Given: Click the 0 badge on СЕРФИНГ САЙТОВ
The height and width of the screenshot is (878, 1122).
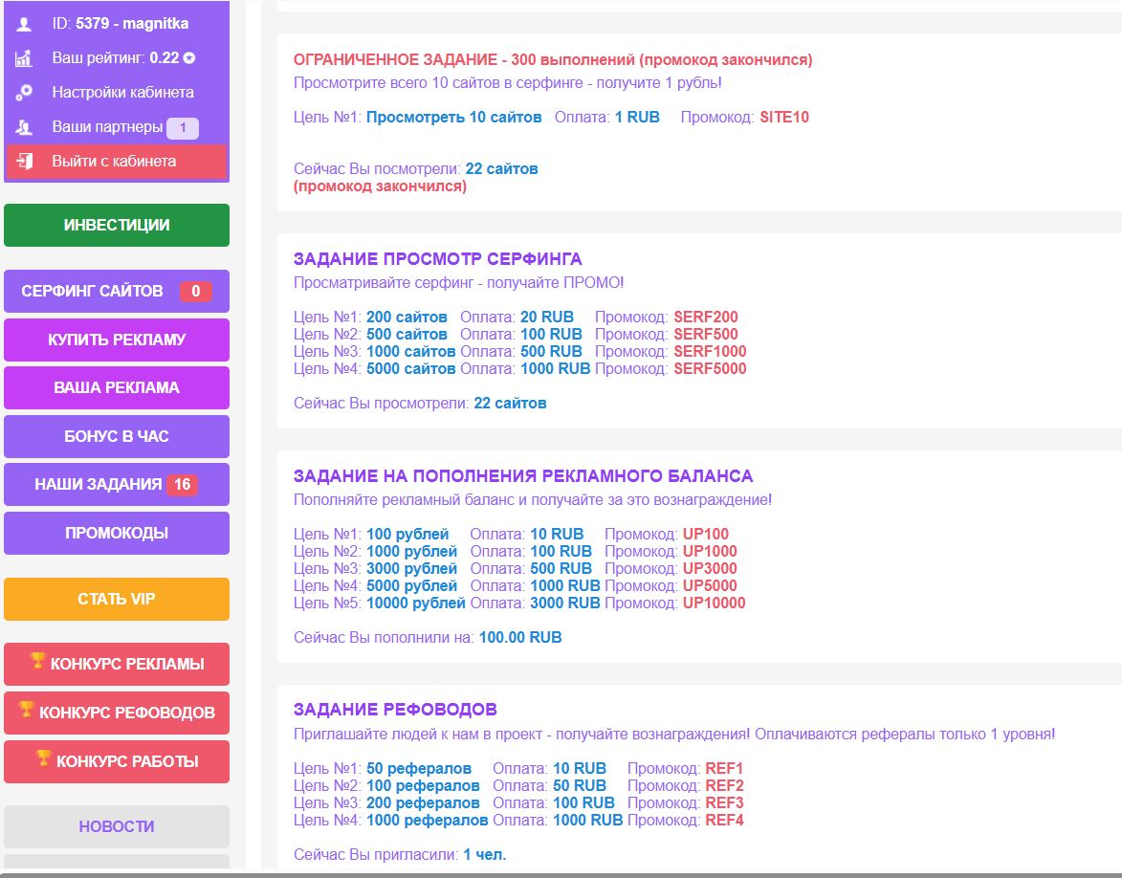Looking at the screenshot, I should click(195, 292).
